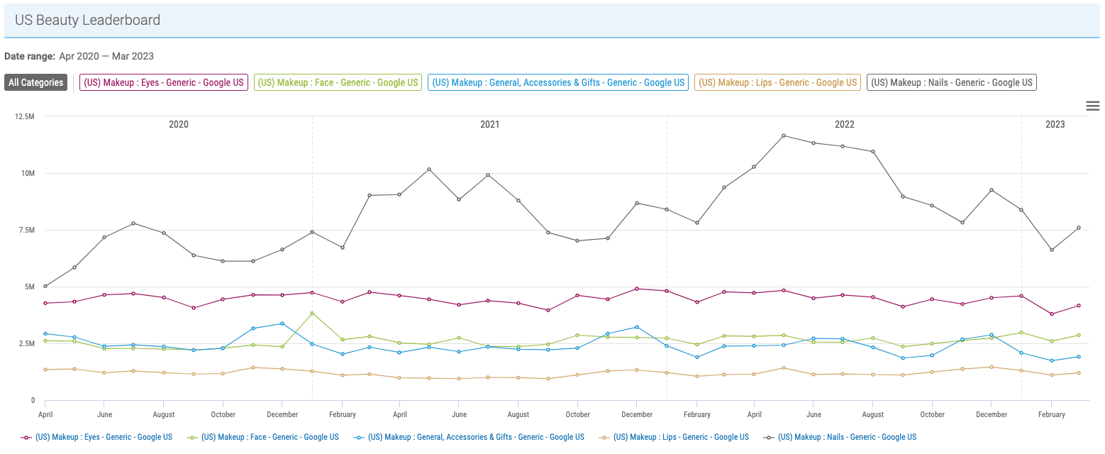
Task: Click the Face spike point at January 2021
Action: [x=312, y=313]
